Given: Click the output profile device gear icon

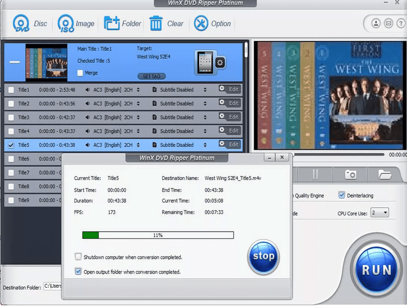Looking at the screenshot, I should 220,62.
